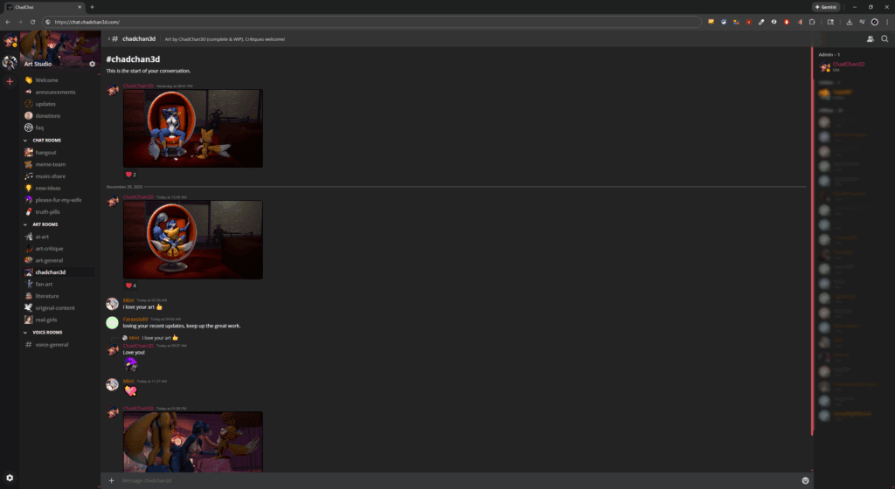895x489 pixels.
Task: Click the red plus add-server icon
Action: point(10,81)
